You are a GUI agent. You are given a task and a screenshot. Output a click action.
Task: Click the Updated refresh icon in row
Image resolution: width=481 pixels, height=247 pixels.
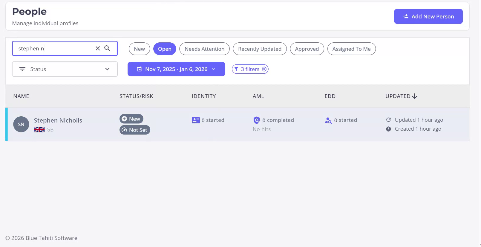pos(388,120)
